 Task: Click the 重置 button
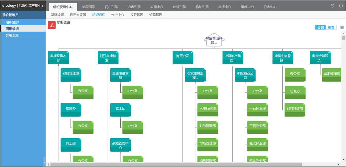point(331,28)
